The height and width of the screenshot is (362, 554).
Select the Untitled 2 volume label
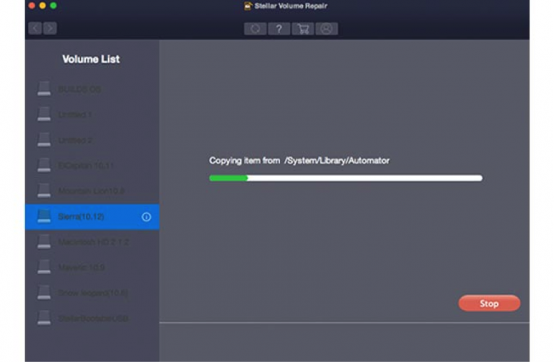(x=75, y=140)
